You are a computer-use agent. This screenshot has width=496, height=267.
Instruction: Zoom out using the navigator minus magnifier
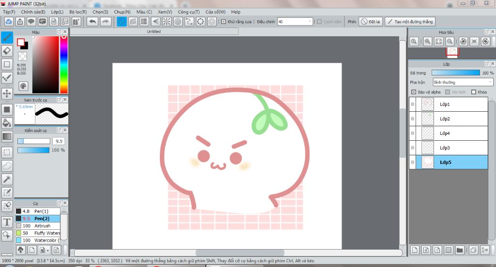coord(449,42)
